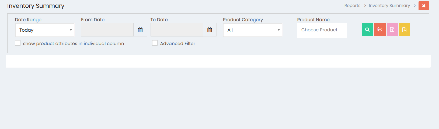Print the inventory summary report
The width and height of the screenshot is (439, 129).
coord(380,30)
